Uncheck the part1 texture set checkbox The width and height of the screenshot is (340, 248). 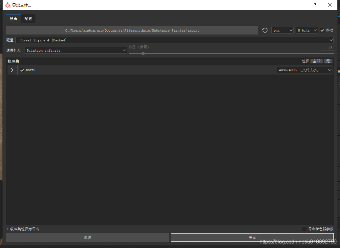(x=22, y=70)
